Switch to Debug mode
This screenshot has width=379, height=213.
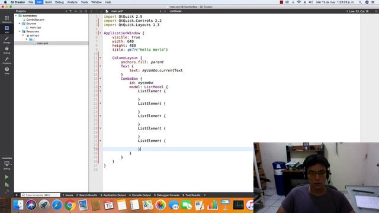tap(7, 50)
